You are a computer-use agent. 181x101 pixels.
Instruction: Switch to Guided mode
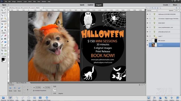90,5
